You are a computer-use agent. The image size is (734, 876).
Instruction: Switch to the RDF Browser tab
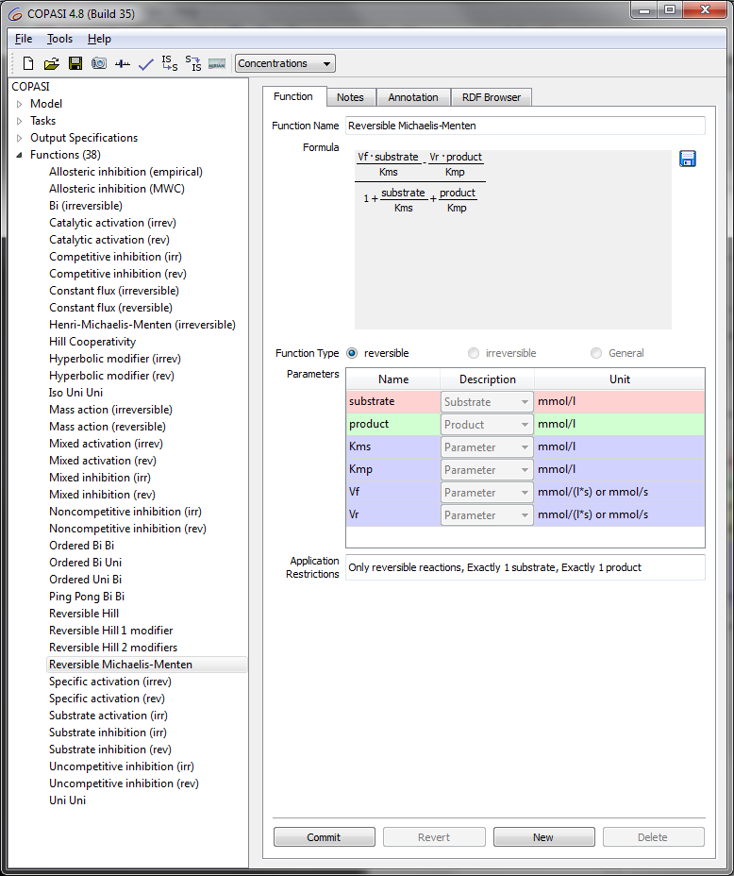[491, 97]
